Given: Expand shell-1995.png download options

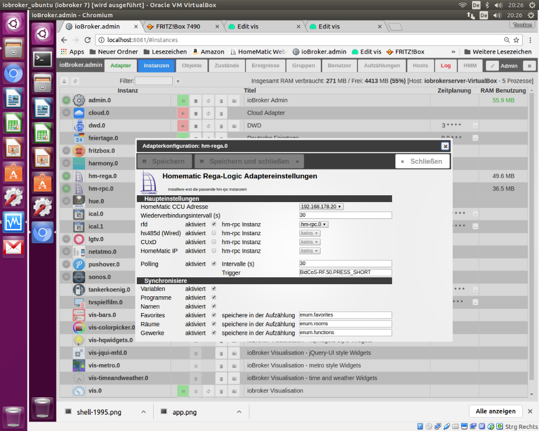Looking at the screenshot, I should (144, 412).
